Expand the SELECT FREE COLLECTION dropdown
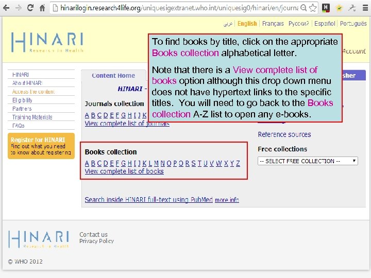Image resolution: width=371 pixels, height=278 pixels. tap(308, 161)
